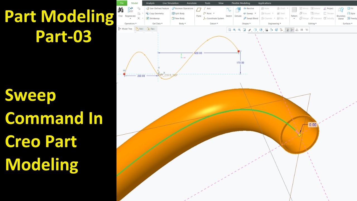Select the Swept Blend tool

250,18
